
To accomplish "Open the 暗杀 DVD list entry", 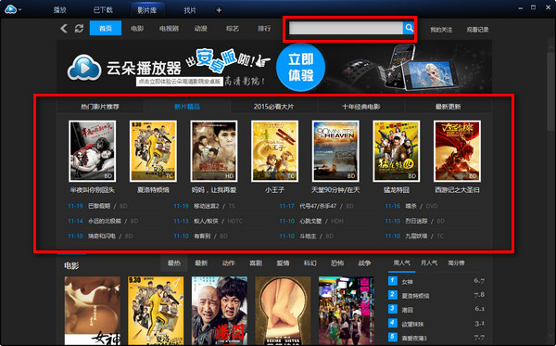I will (x=411, y=206).
